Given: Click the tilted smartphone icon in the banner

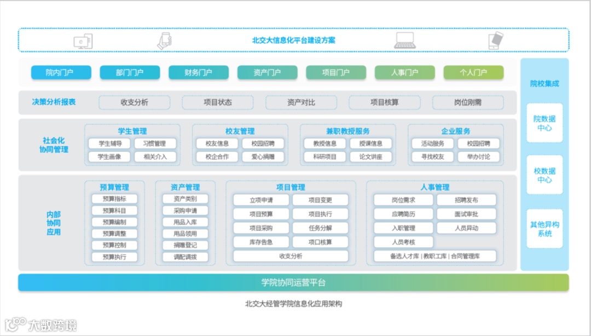Looking at the screenshot, I should click(495, 40).
